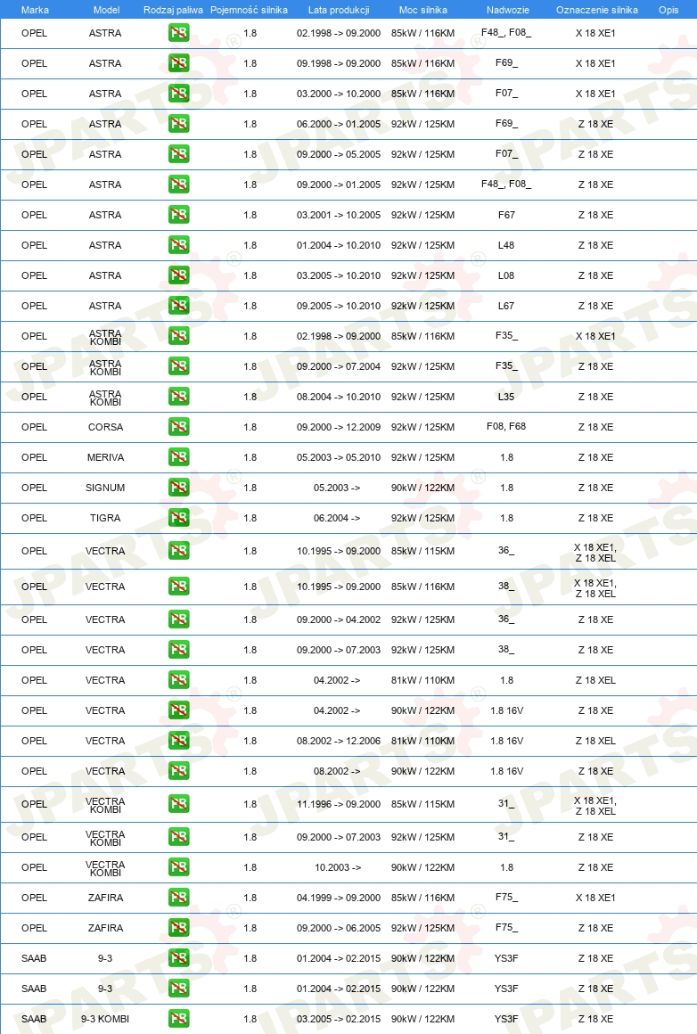Click petrol icon in Astra Kombi 02.1998 row
Viewport: 697px width, 1034px height.
178,336
